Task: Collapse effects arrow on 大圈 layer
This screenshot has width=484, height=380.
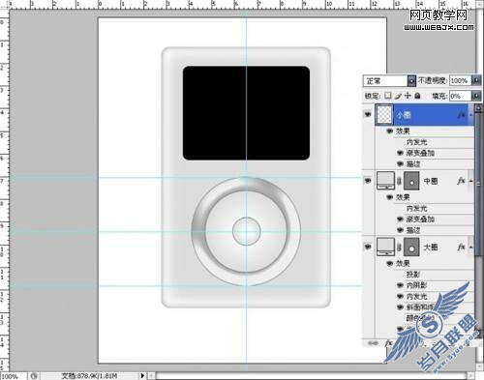Action: point(470,248)
